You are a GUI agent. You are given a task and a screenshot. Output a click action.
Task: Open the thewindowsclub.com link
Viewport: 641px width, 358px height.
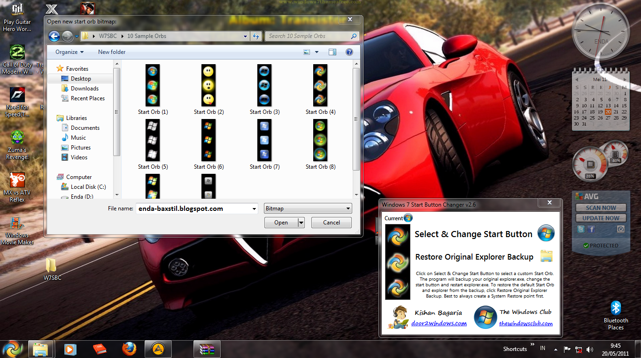coord(527,323)
